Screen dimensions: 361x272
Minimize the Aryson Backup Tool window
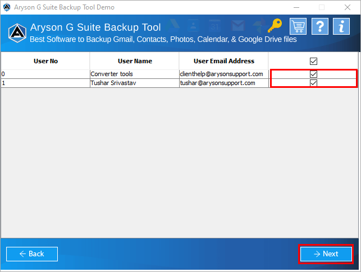296,7
